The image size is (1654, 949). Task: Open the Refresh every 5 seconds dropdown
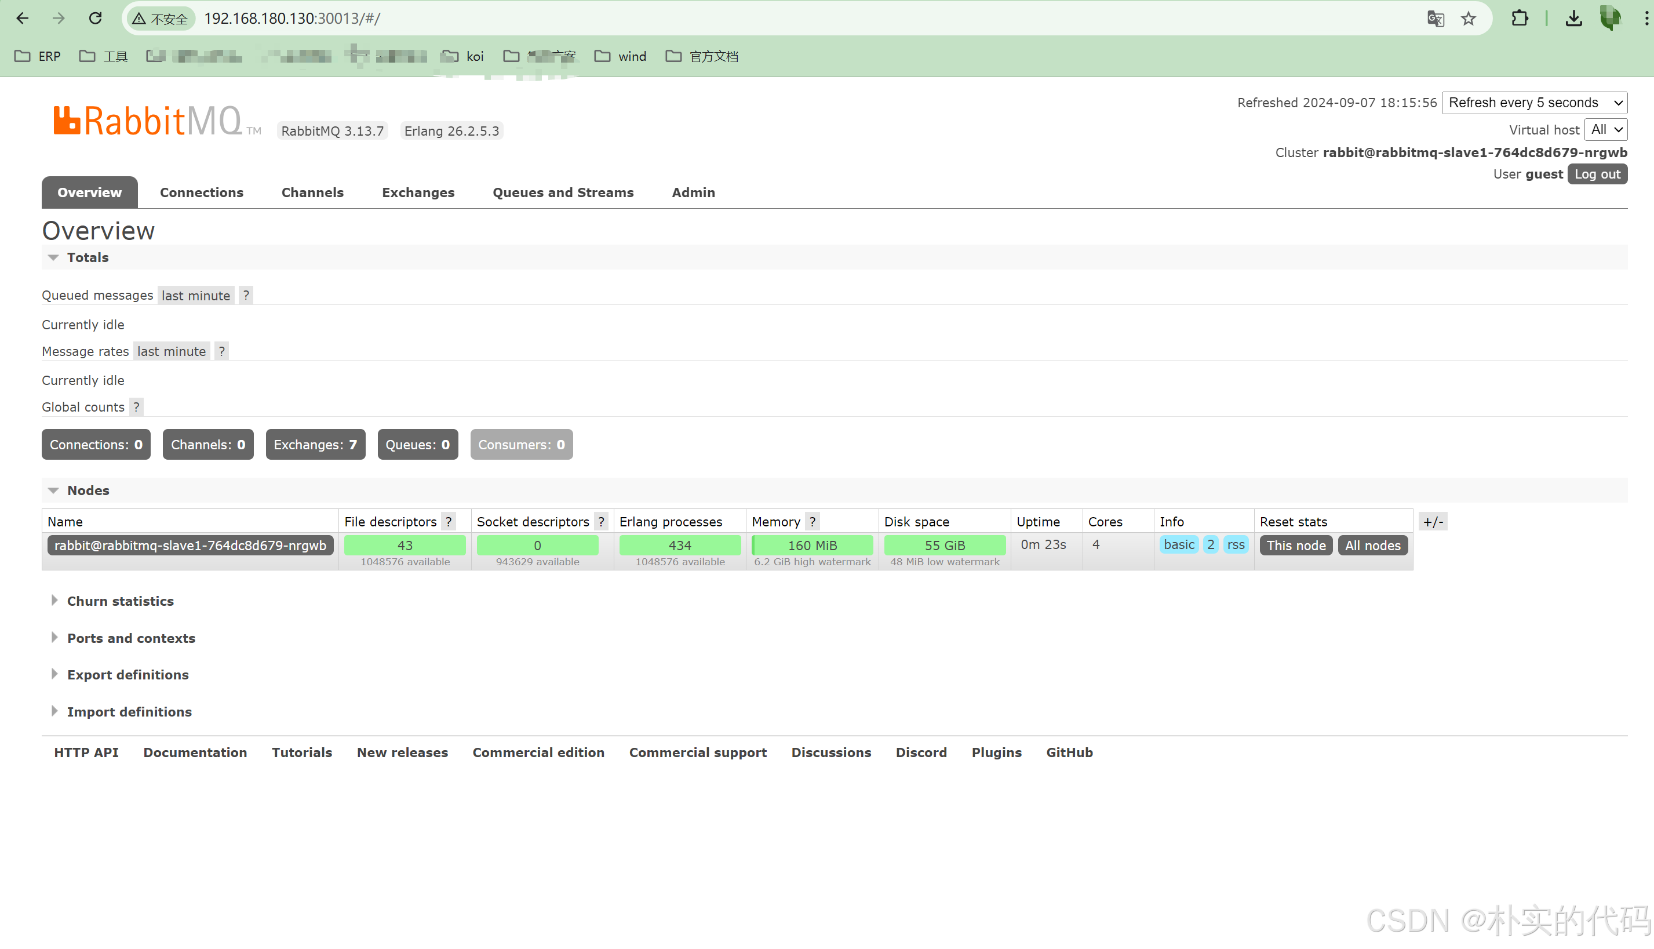pos(1534,103)
